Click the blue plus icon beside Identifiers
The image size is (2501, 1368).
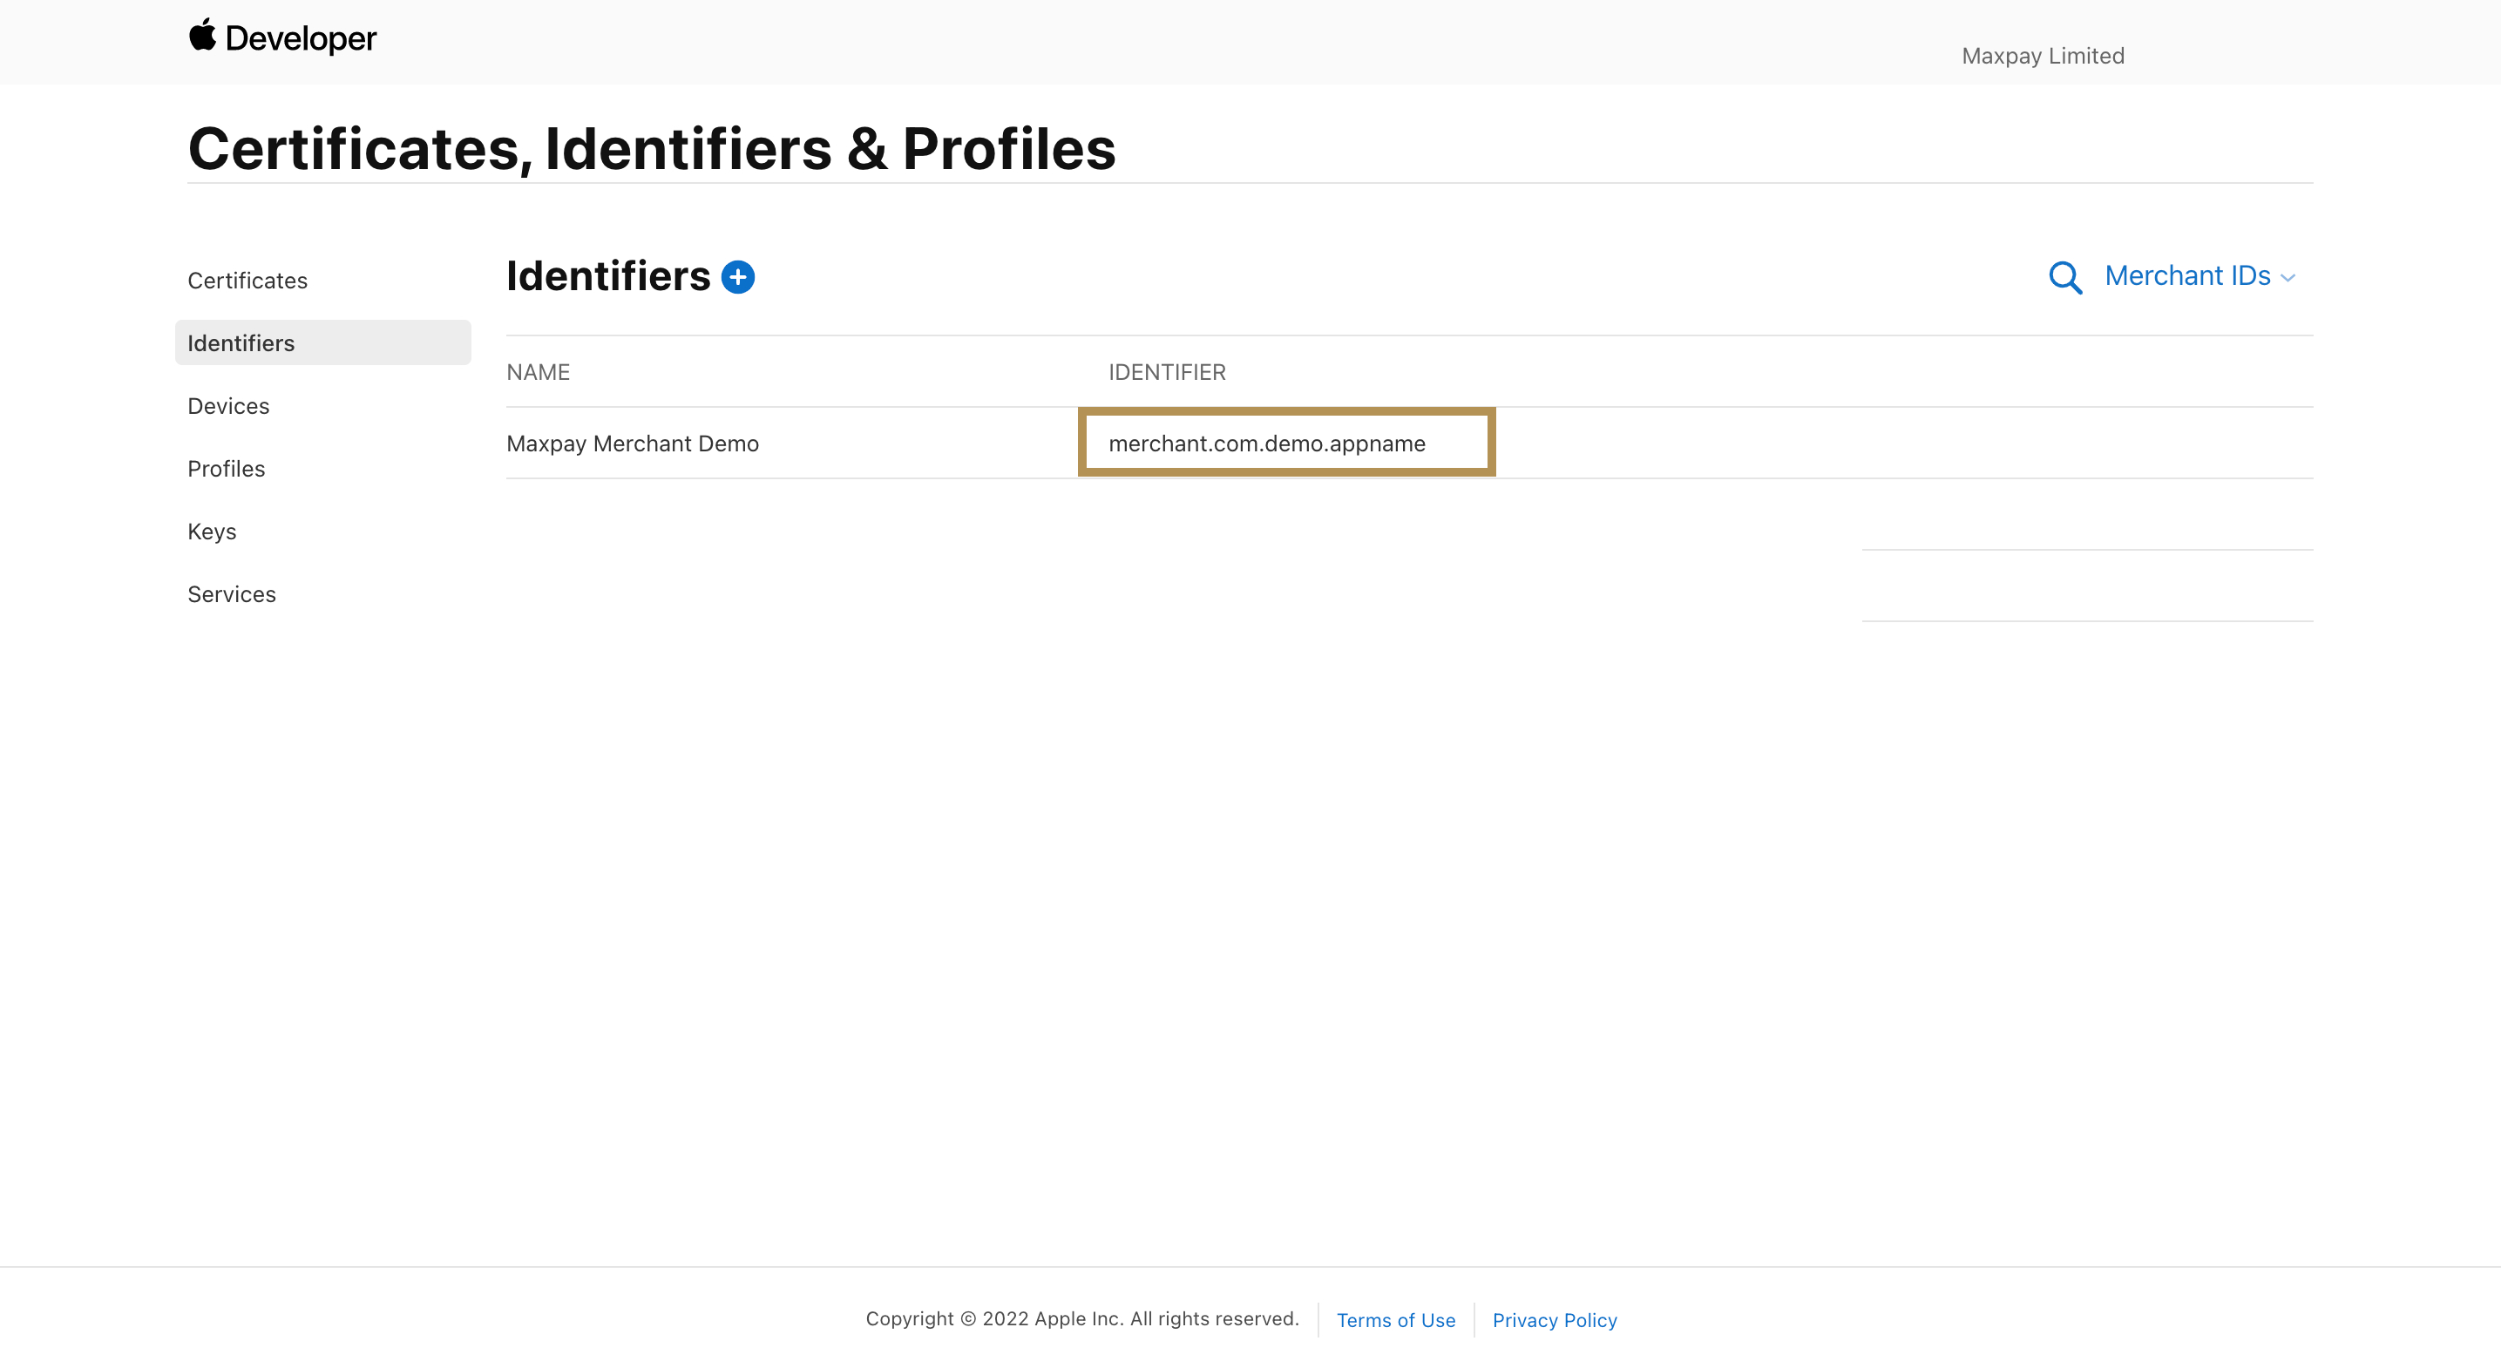[738, 278]
